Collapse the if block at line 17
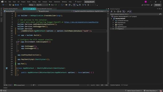 point(17,42)
